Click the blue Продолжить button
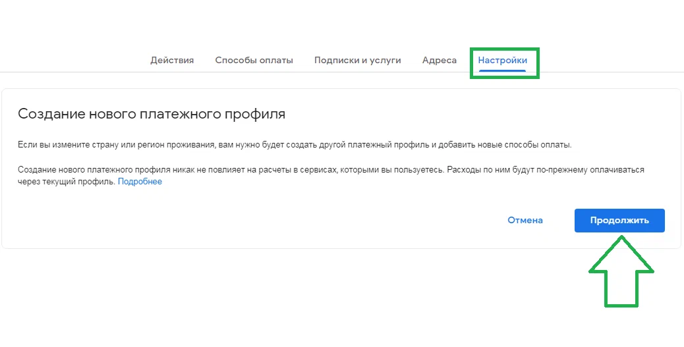 coord(619,220)
